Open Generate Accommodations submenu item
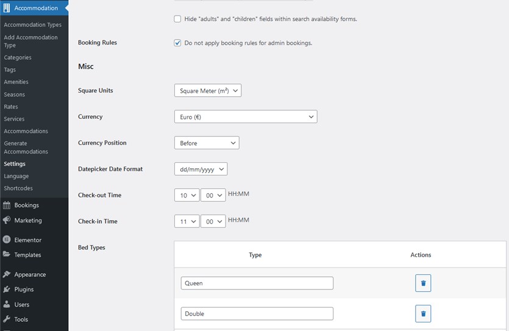 click(x=26, y=148)
